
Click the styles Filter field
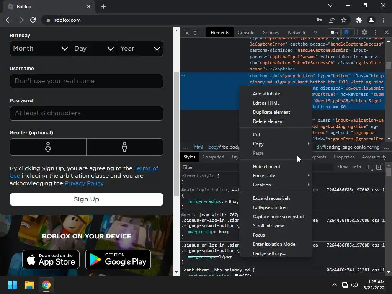(x=210, y=167)
